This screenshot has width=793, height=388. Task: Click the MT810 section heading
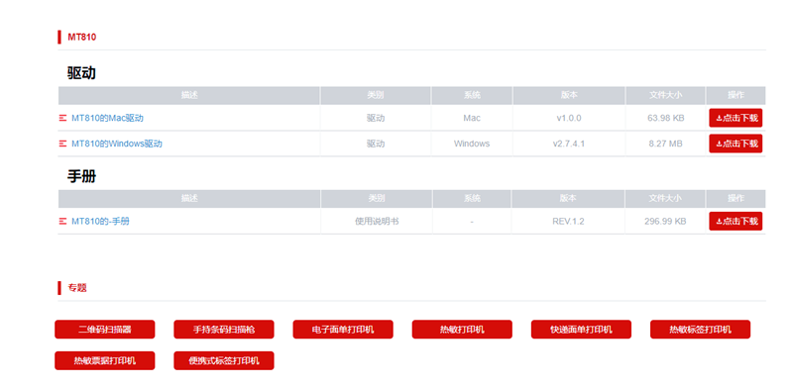(x=82, y=37)
